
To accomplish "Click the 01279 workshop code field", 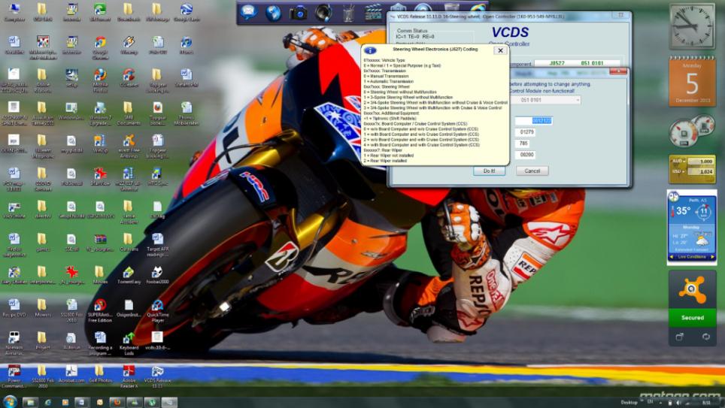I will 526,132.
